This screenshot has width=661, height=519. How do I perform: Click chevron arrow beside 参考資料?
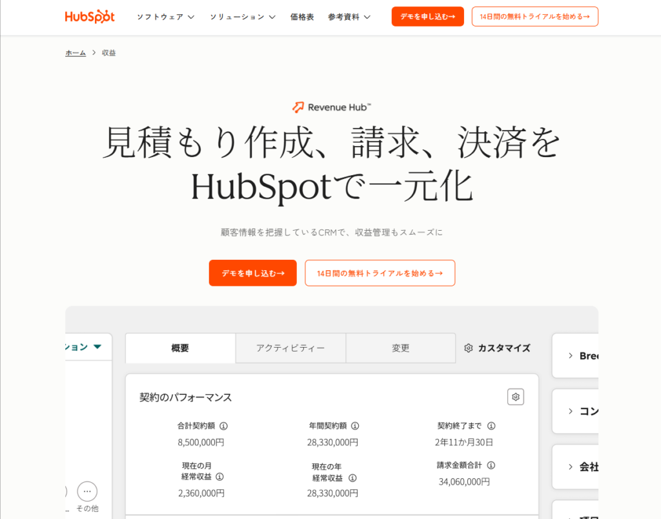tap(367, 17)
